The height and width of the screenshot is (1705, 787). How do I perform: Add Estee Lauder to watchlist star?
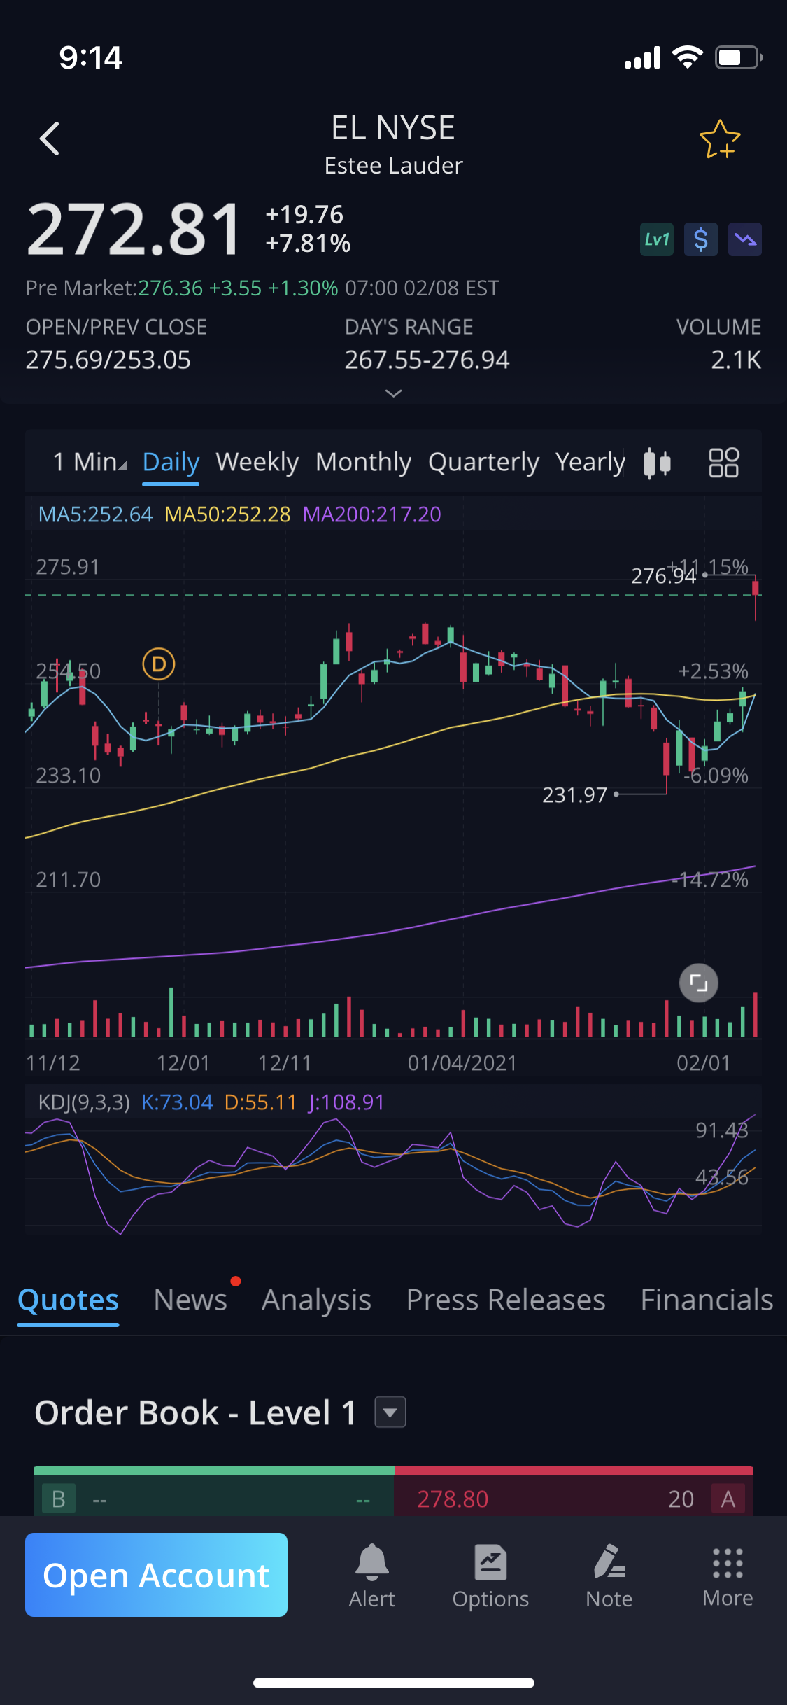coord(719,139)
